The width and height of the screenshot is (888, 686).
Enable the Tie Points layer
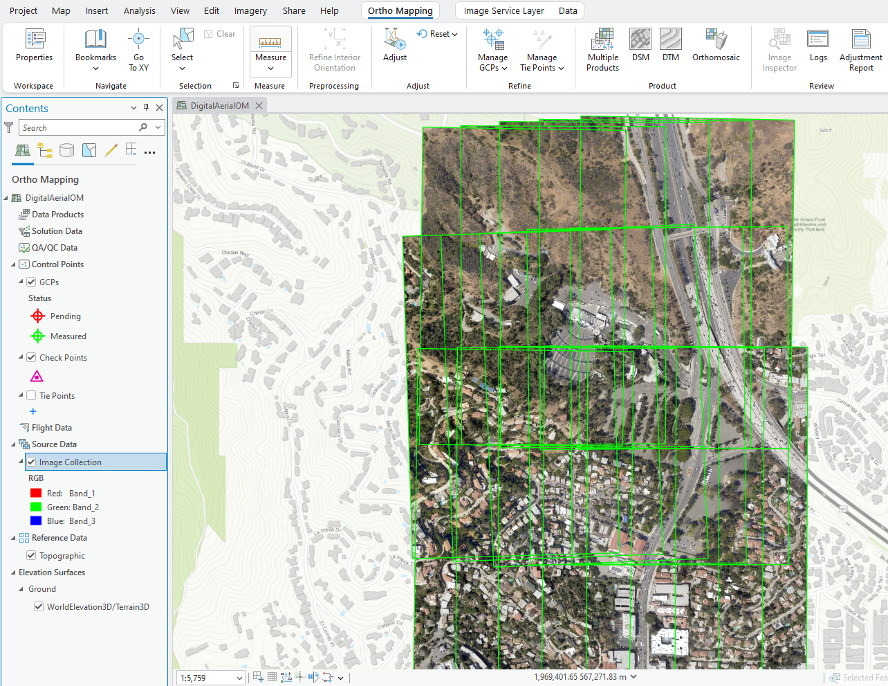(31, 395)
